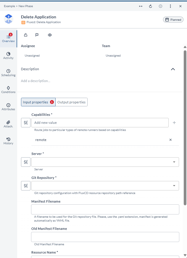This screenshot has height=258, width=187.
Task: Click the Manifest Filename input field
Action: point(105,209)
